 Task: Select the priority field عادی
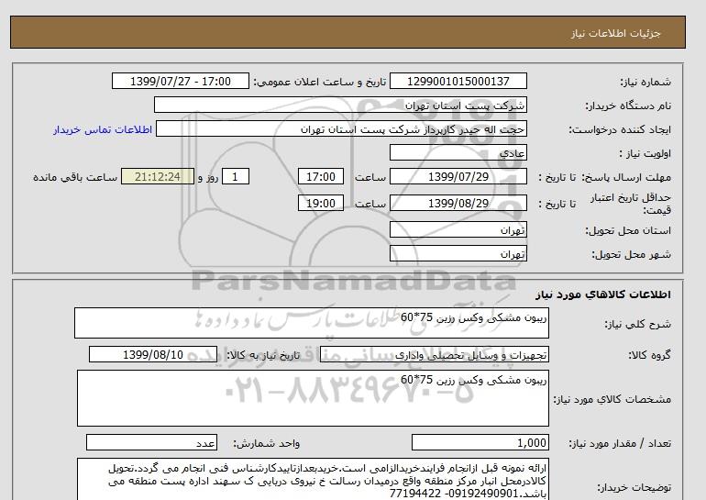coord(458,153)
